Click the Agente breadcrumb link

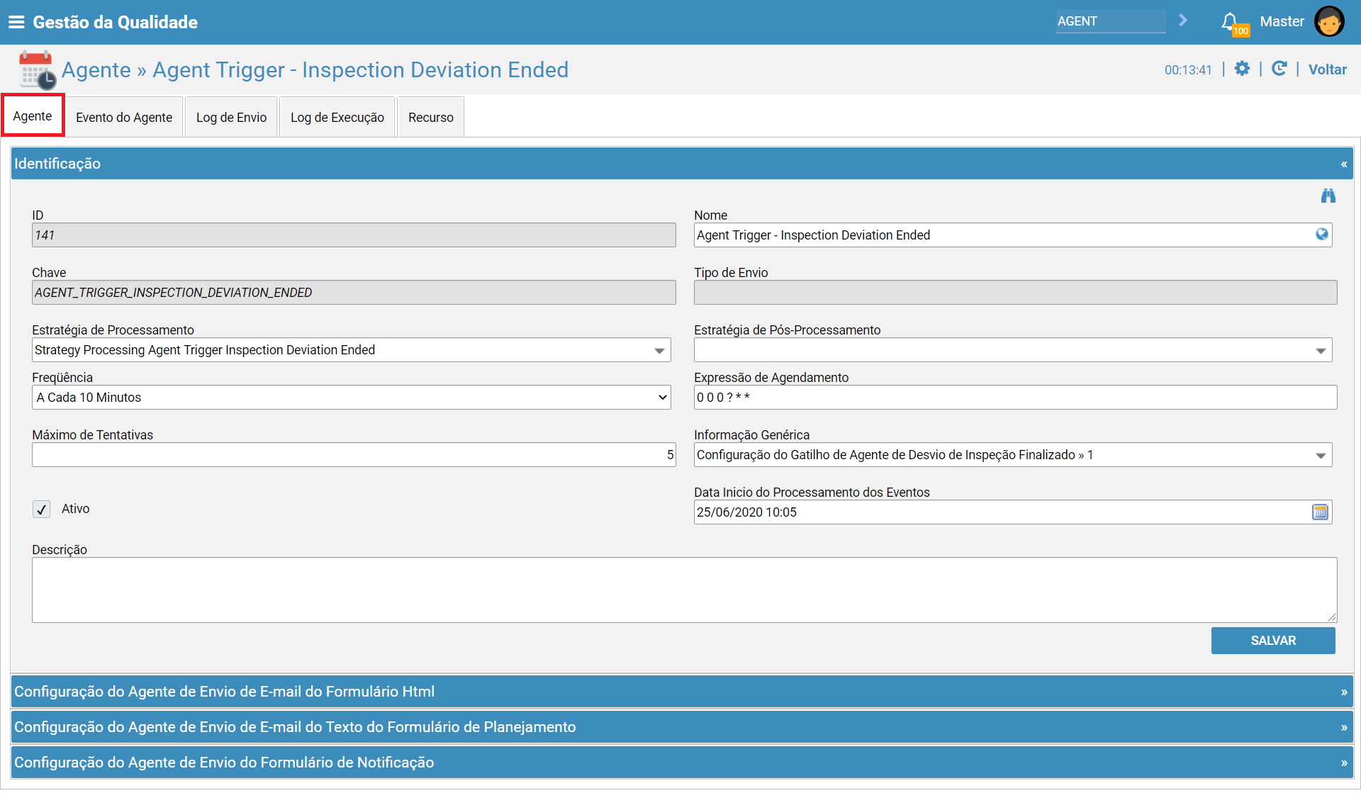point(96,70)
